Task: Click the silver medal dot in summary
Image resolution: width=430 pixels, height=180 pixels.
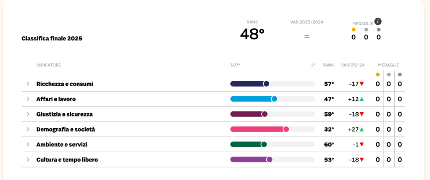Action: [366, 29]
